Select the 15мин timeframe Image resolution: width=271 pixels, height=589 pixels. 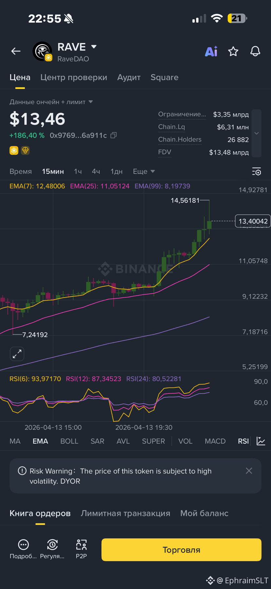tap(53, 171)
